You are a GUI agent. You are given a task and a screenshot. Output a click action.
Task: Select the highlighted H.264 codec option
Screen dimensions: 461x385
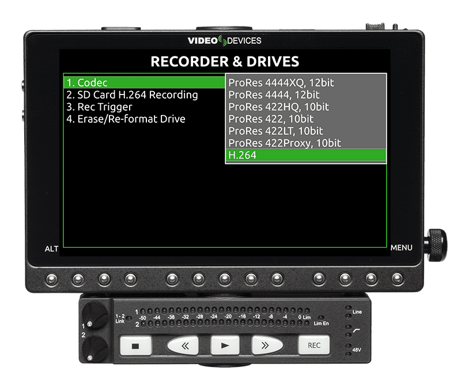306,155
